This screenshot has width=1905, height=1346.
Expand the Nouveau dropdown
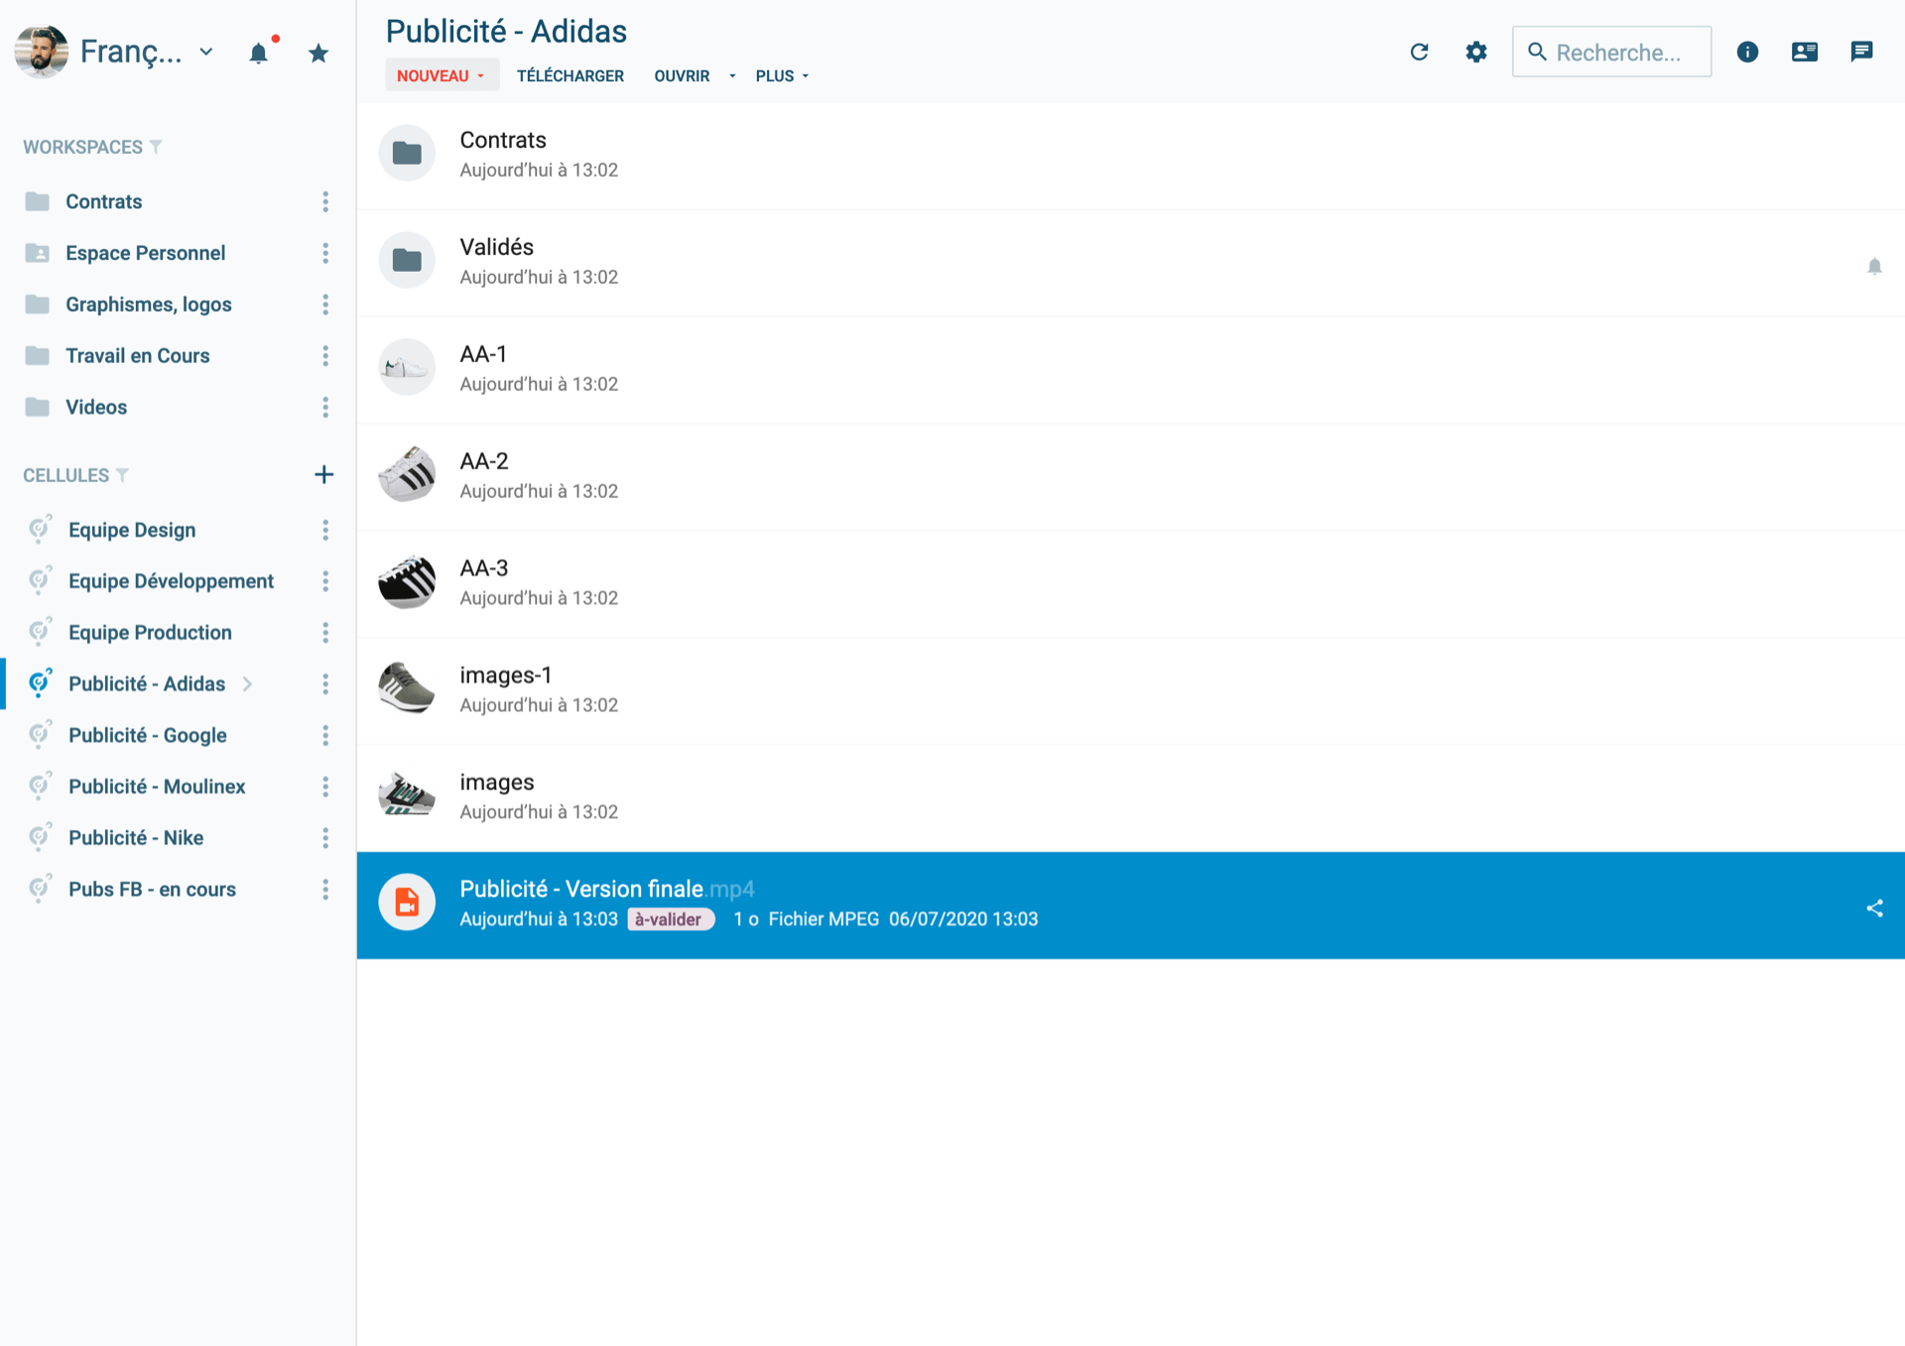pos(442,75)
